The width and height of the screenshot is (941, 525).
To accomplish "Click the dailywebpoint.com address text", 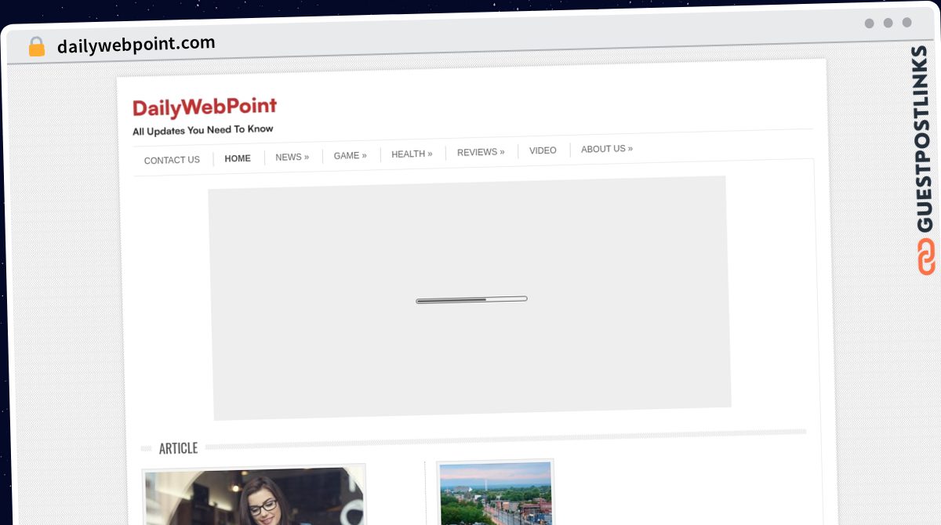I will click(x=136, y=45).
